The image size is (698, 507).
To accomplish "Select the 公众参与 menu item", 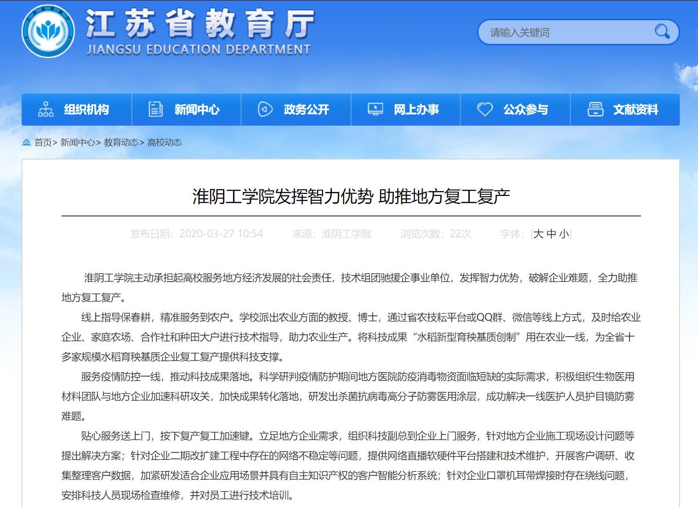I will pyautogui.click(x=525, y=109).
